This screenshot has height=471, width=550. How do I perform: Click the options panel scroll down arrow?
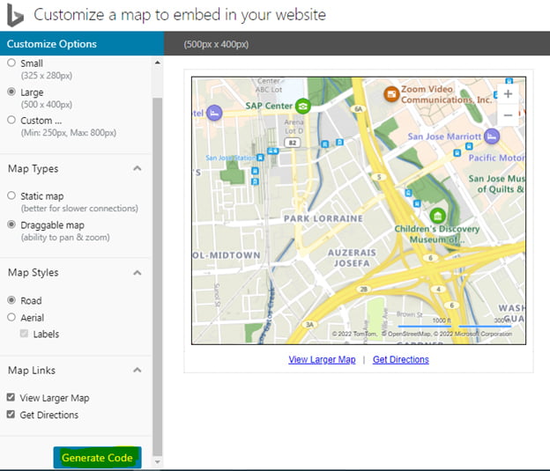click(x=158, y=462)
